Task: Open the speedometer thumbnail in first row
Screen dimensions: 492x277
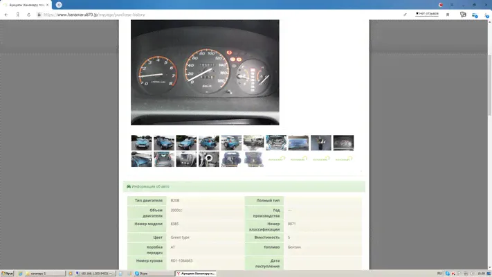Action: (343, 143)
